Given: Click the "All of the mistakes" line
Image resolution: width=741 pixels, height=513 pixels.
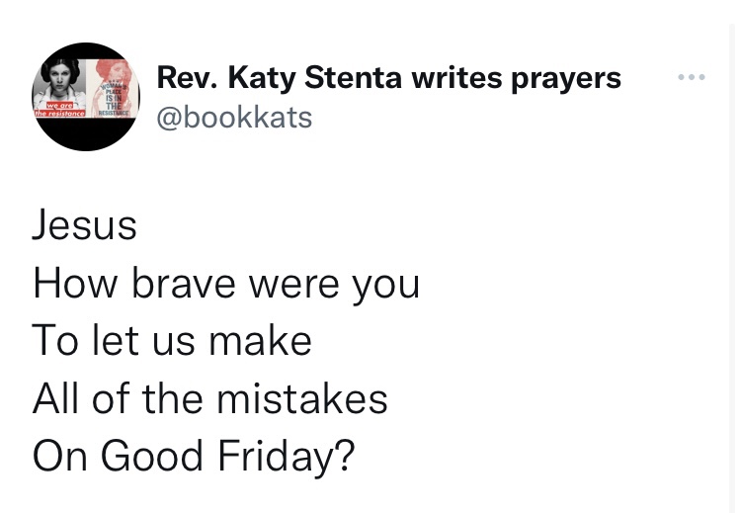Looking at the screenshot, I should (x=209, y=398).
